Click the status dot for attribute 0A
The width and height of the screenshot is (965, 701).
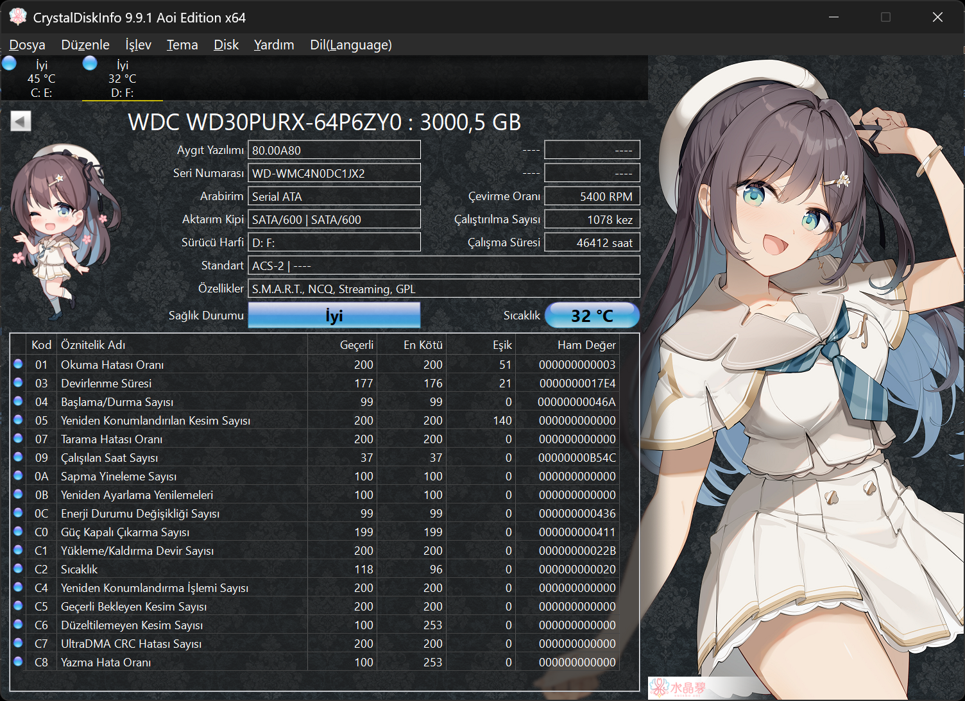click(x=18, y=475)
